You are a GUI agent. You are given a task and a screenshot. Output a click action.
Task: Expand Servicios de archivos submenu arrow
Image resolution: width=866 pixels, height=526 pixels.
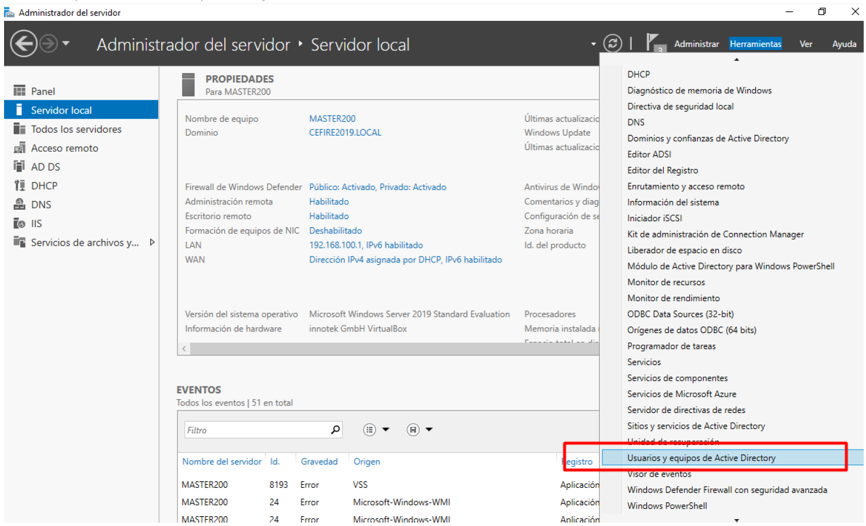(152, 242)
